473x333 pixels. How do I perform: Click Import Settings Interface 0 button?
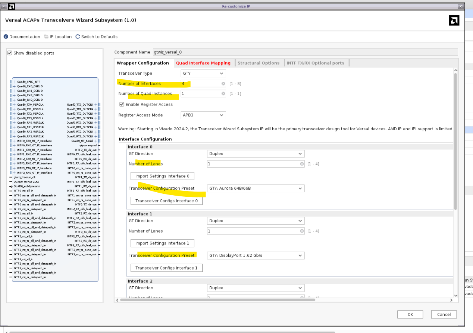point(162,176)
